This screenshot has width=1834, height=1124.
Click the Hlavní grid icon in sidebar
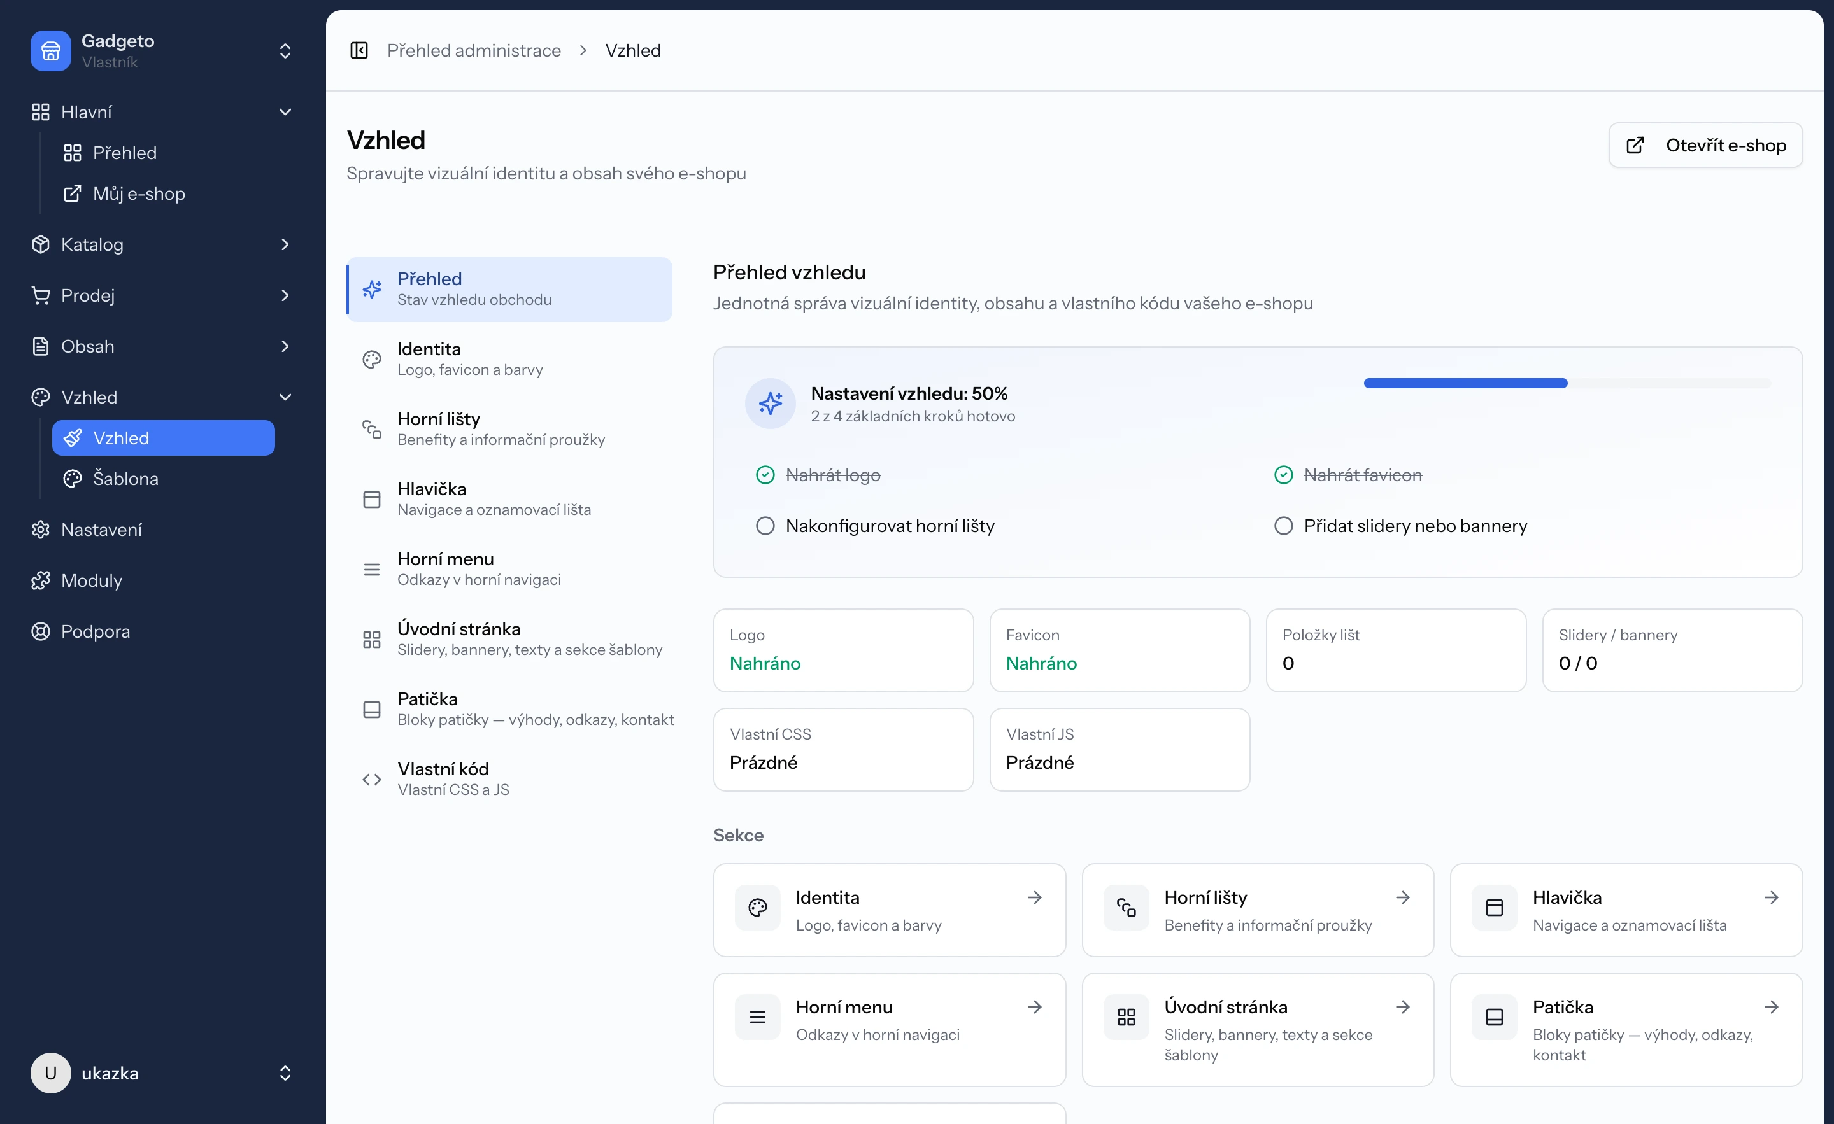[x=40, y=112]
